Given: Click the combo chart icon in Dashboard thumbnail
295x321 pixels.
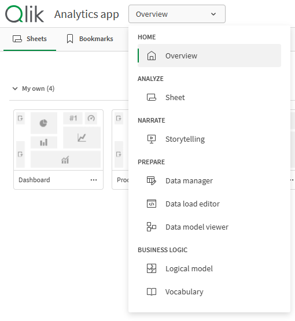Looking at the screenshot, I should click(65, 160).
